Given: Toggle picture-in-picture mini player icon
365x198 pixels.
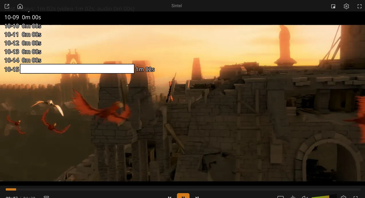Looking at the screenshot, I should (x=333, y=6).
